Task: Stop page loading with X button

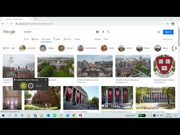Action: tap(11, 24)
